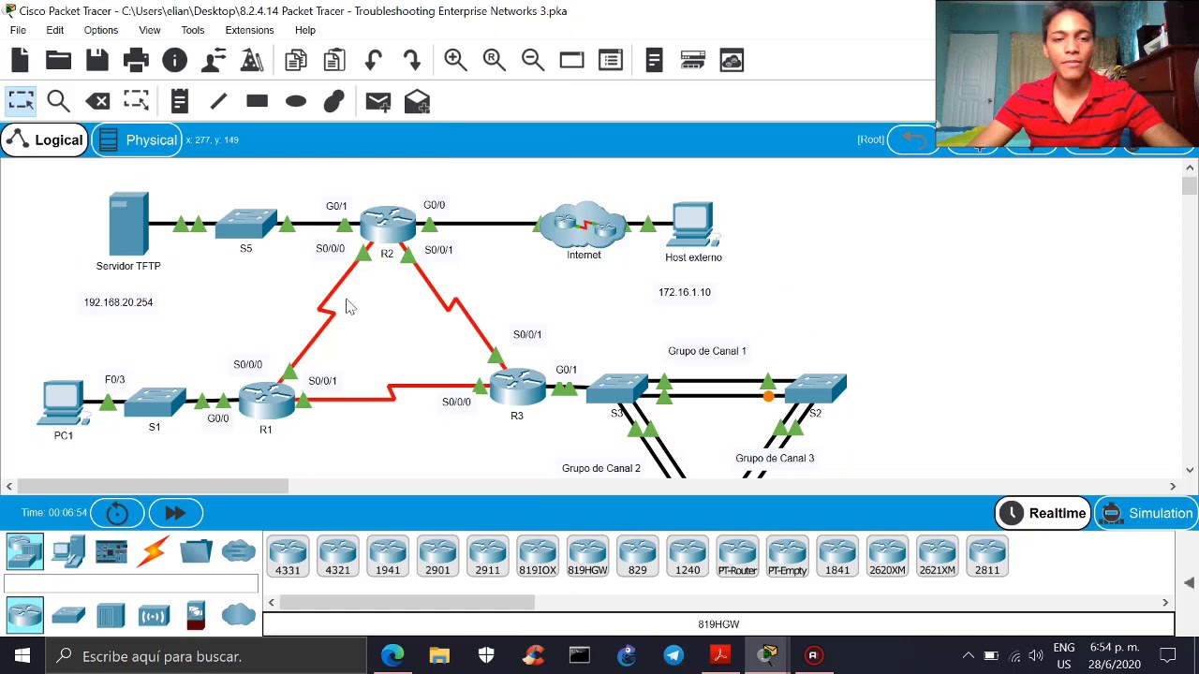Click Windows Start button
1199x674 pixels.
pyautogui.click(x=22, y=656)
